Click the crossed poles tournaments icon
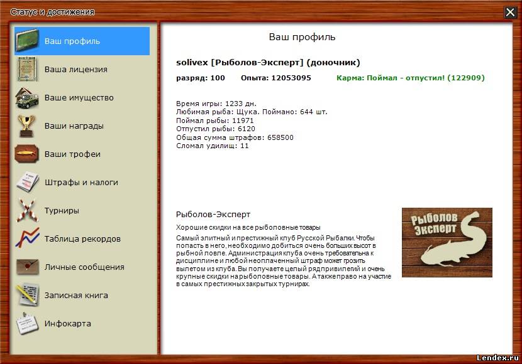 [27, 211]
